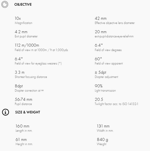The height and width of the screenshot is (151, 150).
Task: Click the 840 g Weight value
Action: (102, 140)
